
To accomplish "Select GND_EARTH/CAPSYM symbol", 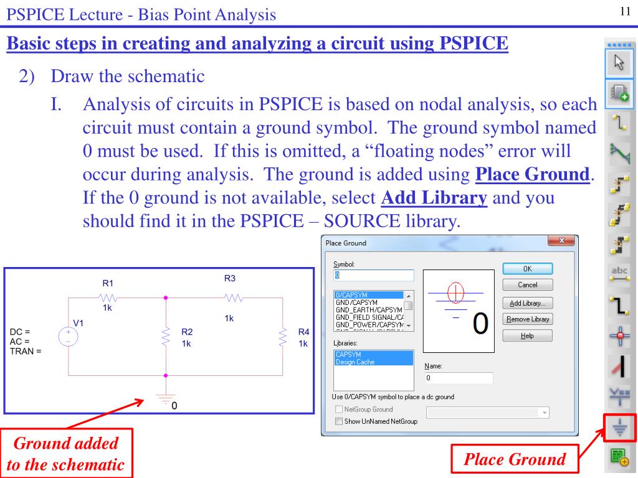I will click(369, 310).
